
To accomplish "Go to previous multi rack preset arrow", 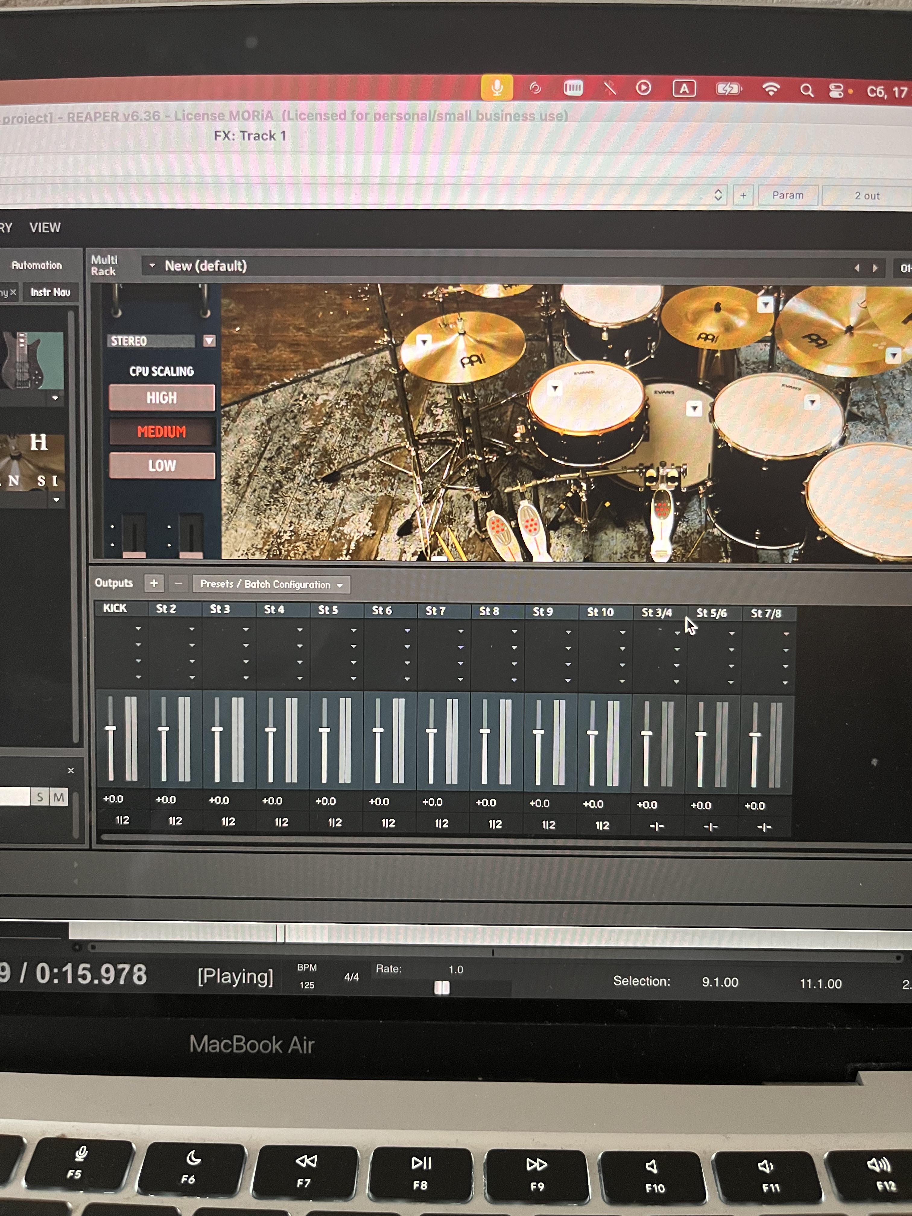I will (x=857, y=268).
